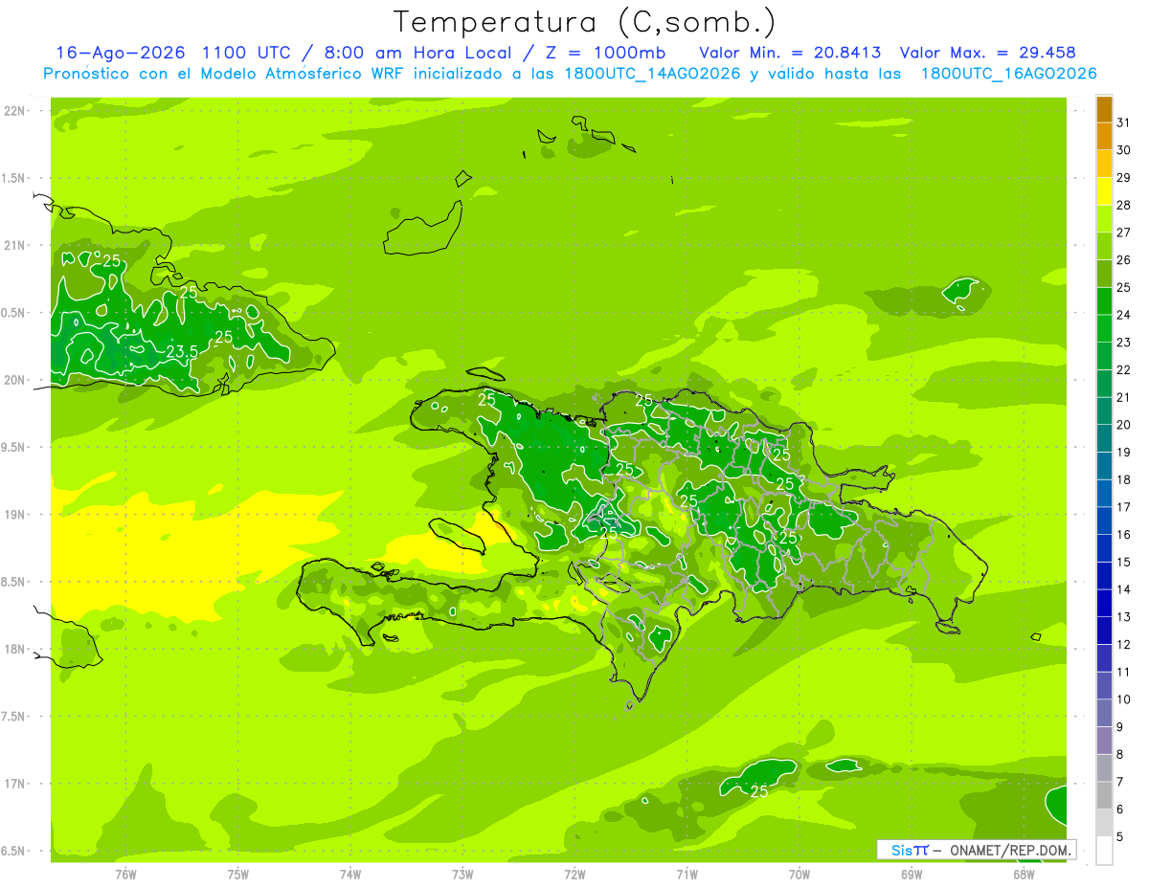This screenshot has height=887, width=1149.
Task: Click longitude label '74W'
Action: (x=350, y=874)
